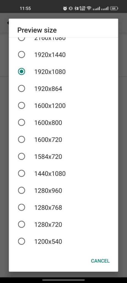The width and height of the screenshot is (127, 283).
Task: Pick the 1600x1200 option
Action: point(63,106)
